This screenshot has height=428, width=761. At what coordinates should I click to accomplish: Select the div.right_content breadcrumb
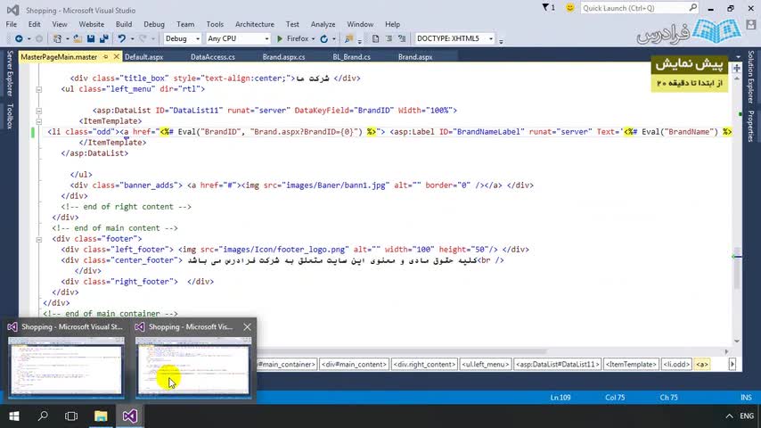click(424, 365)
